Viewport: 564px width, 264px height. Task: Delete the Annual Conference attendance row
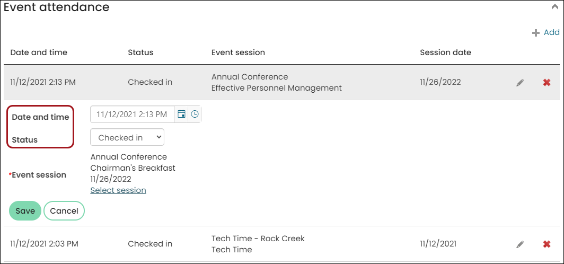[x=547, y=83]
